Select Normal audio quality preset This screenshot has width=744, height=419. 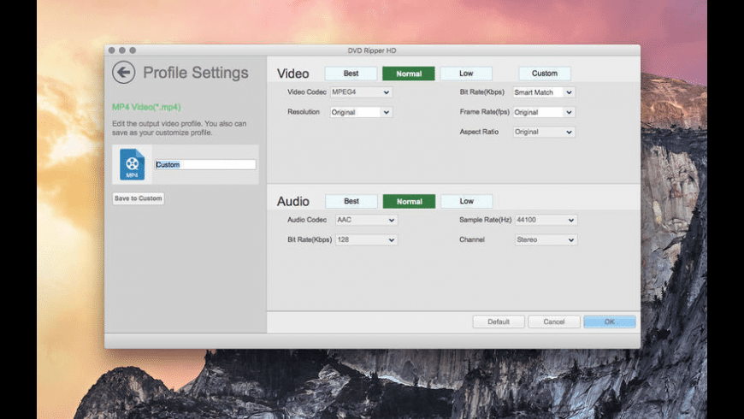point(409,201)
